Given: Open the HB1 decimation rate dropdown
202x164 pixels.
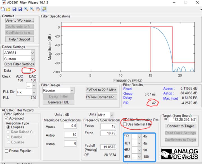Looking at the screenshot, I should pyautogui.click(x=136, y=143).
